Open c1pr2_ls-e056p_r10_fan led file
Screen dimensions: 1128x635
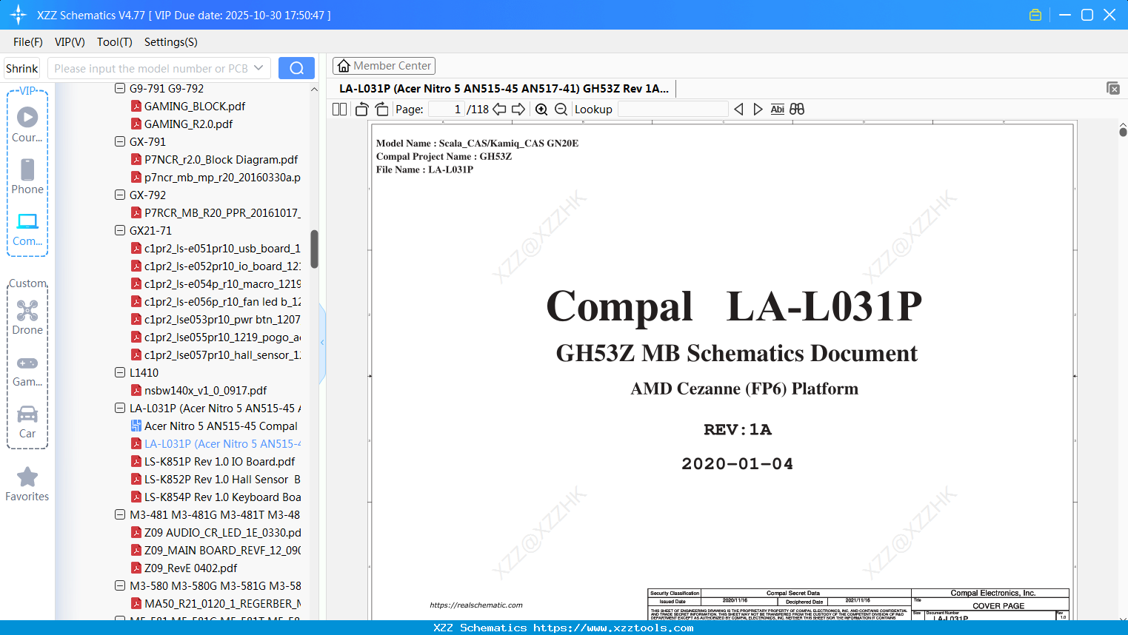point(216,301)
